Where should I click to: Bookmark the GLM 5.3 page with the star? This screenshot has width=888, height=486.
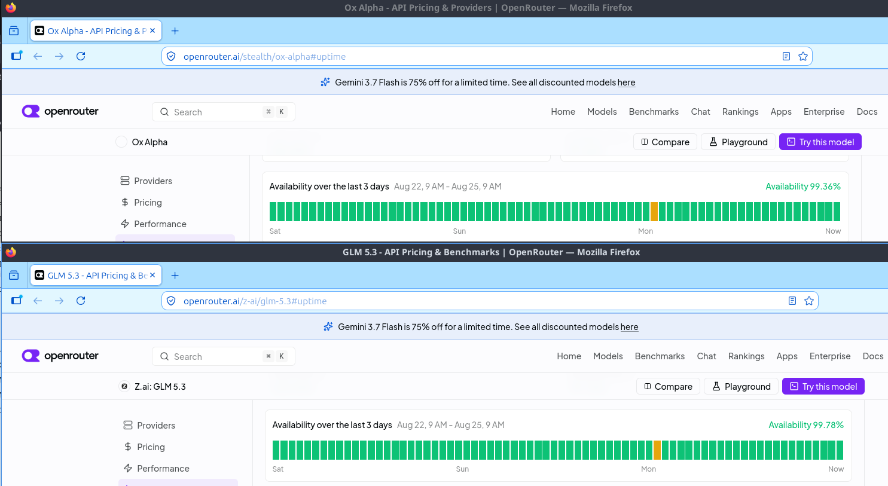(x=809, y=301)
